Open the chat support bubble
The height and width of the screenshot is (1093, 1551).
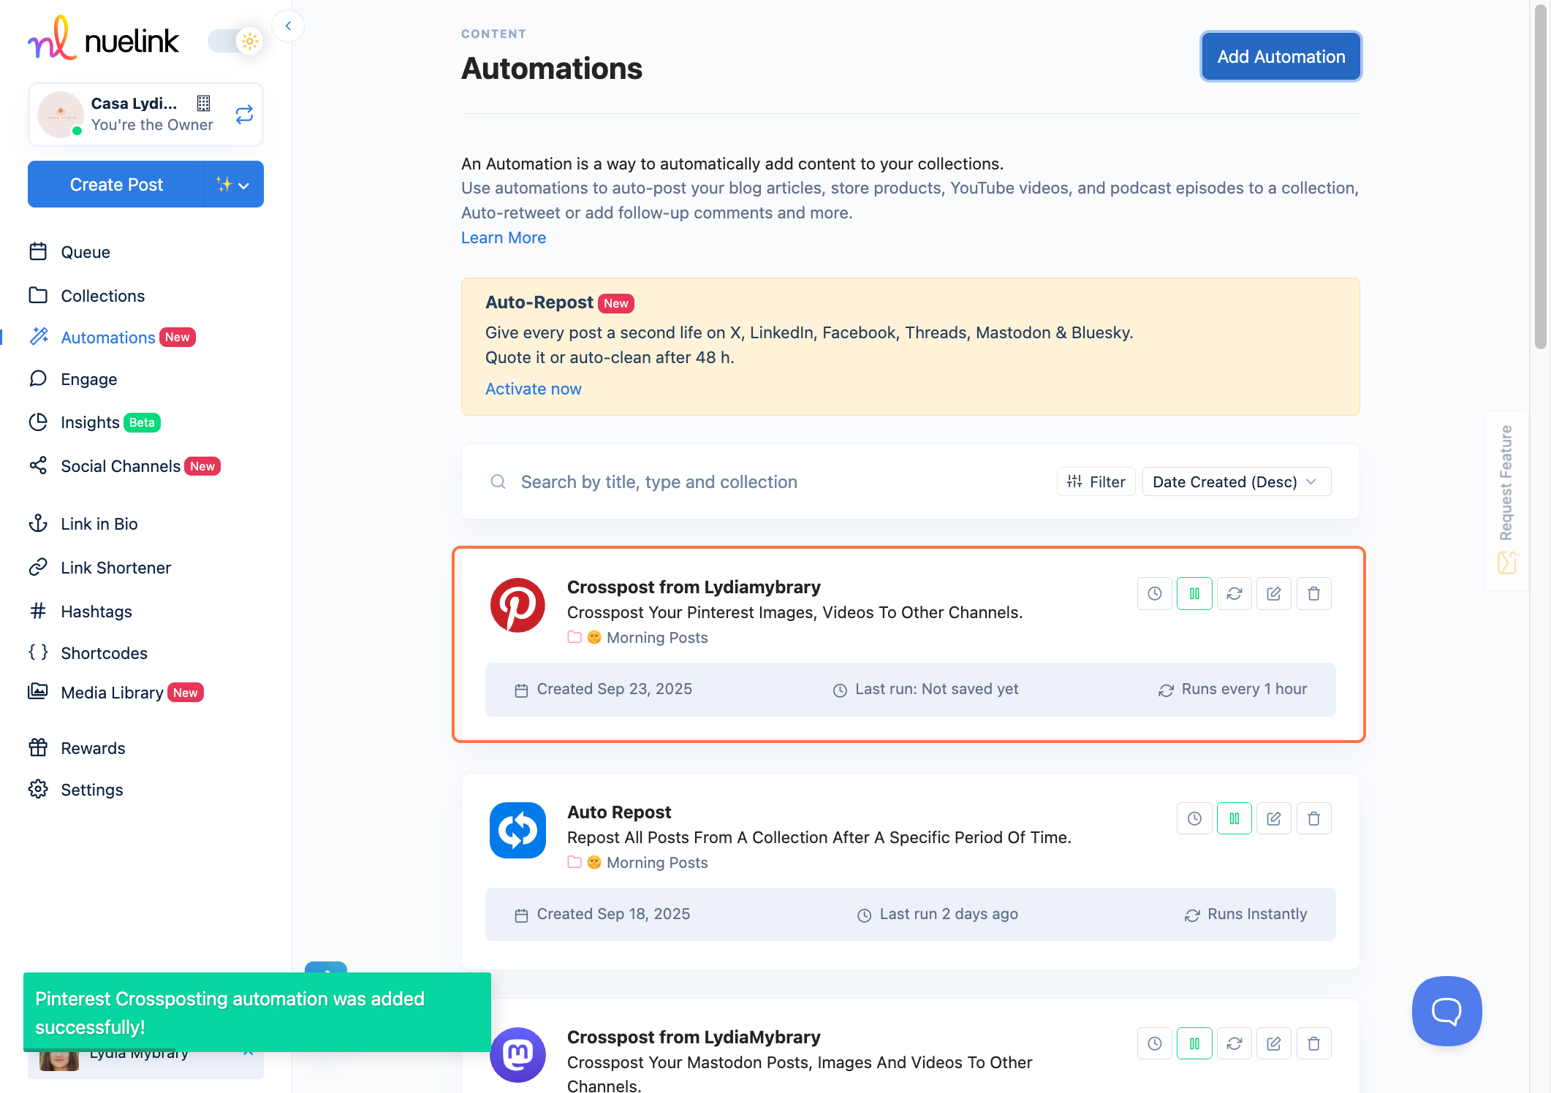click(1446, 1011)
